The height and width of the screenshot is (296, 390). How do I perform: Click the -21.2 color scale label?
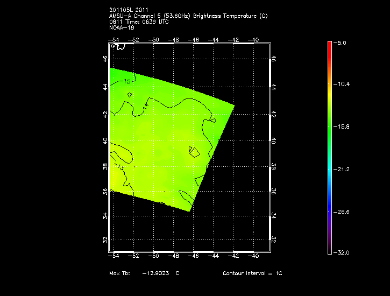(x=343, y=169)
